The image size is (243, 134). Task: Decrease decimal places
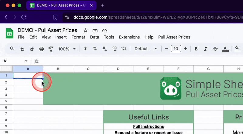click(x=104, y=49)
